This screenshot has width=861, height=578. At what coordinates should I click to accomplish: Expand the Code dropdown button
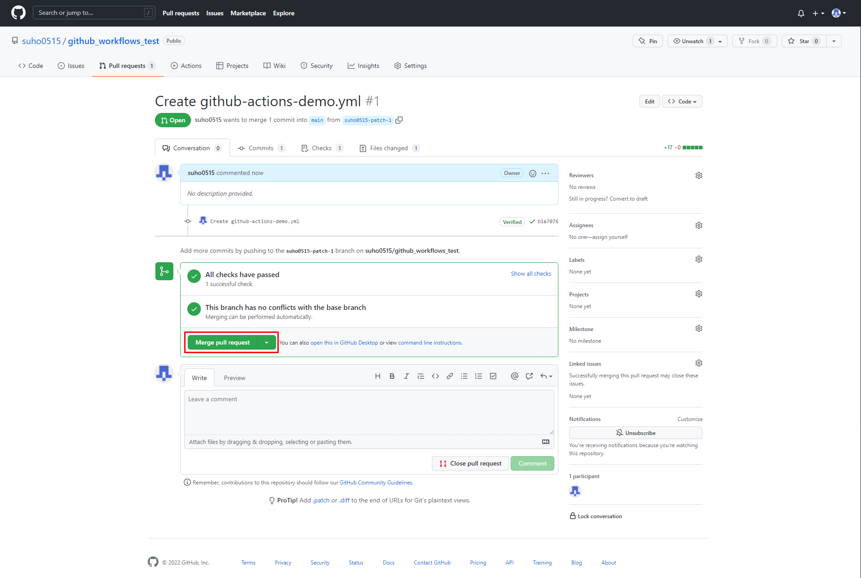tap(682, 101)
